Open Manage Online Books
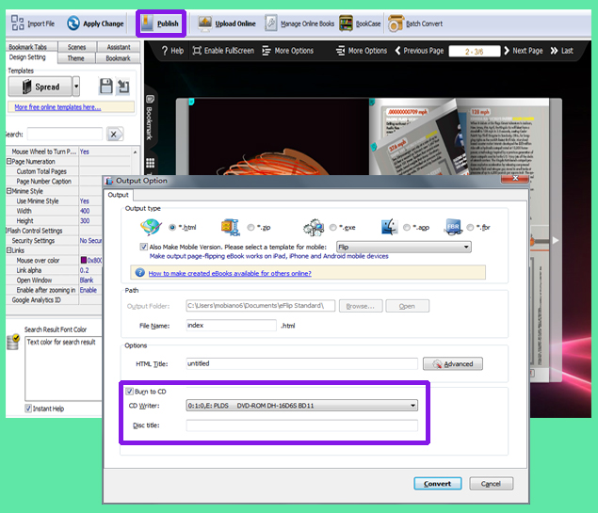The height and width of the screenshot is (513, 598). coord(299,24)
